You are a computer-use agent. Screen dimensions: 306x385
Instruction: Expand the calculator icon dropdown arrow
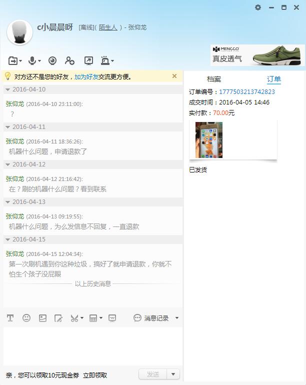coord(101,318)
